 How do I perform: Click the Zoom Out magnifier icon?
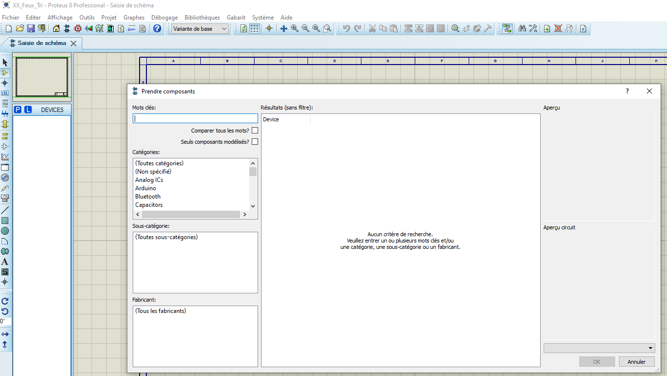coord(305,29)
